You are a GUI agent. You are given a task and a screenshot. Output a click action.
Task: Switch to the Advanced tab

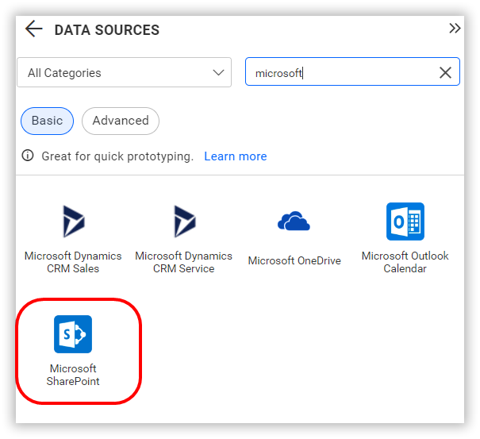(121, 121)
